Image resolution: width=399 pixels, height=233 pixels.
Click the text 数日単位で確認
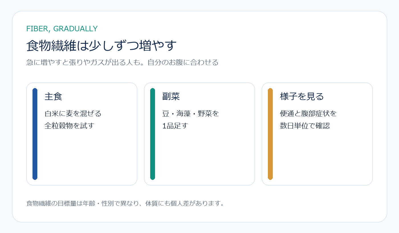tap(305, 126)
